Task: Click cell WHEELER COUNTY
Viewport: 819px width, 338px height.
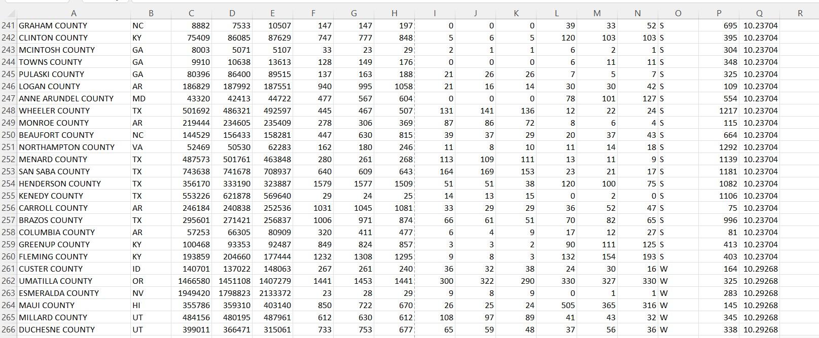Action: (x=74, y=110)
